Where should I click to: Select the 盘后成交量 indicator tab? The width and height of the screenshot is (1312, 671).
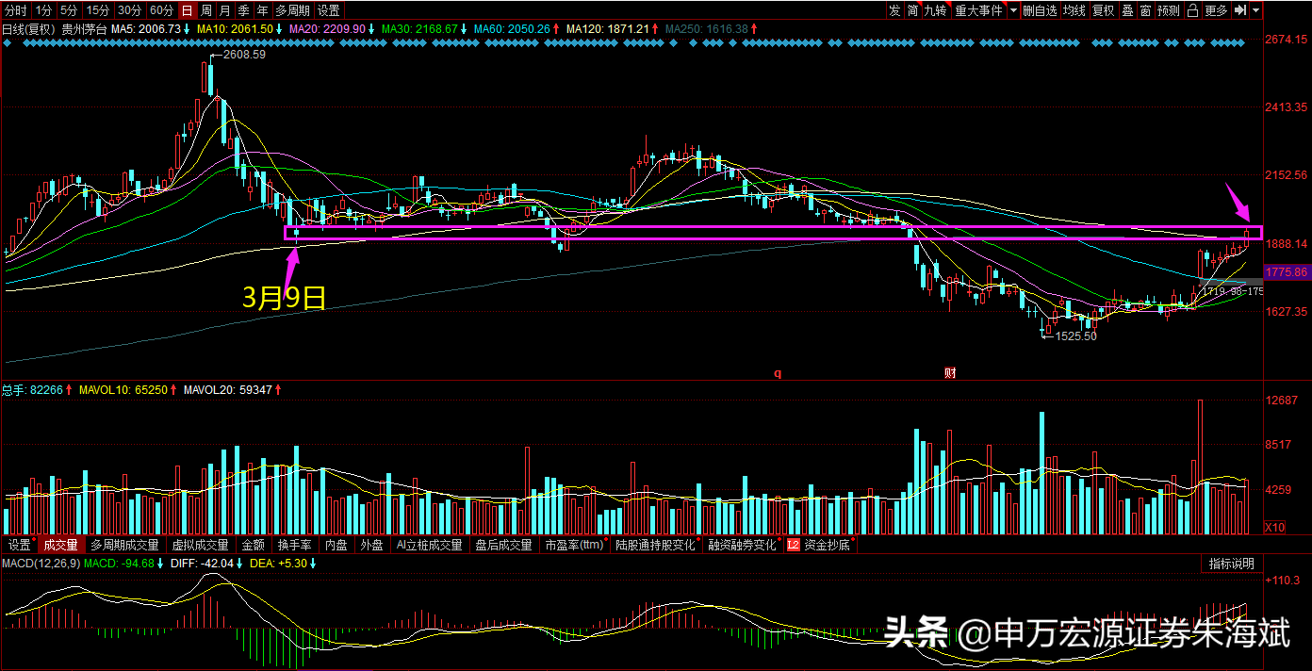(x=504, y=545)
